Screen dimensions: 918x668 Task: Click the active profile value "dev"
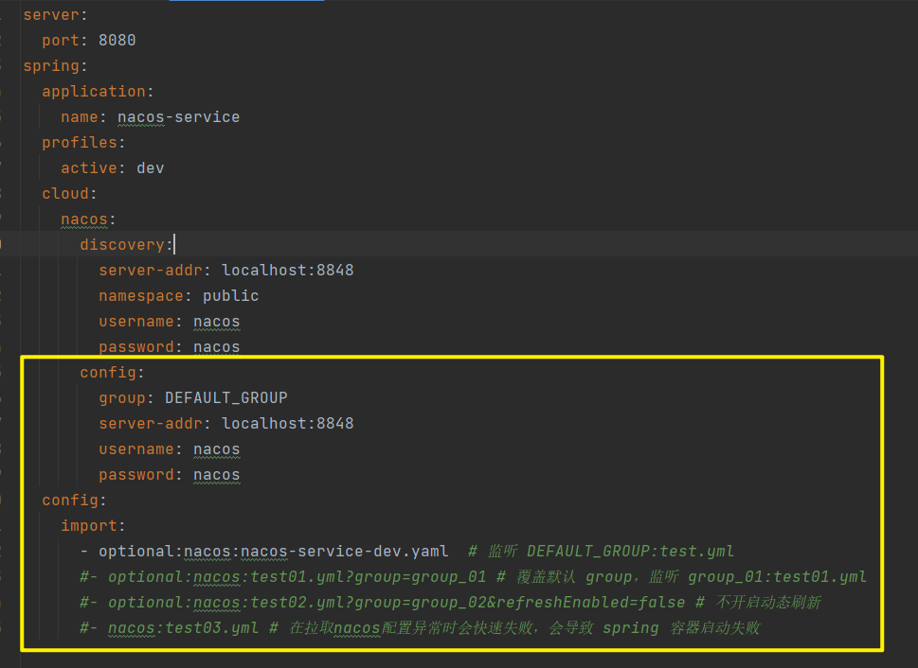[150, 167]
